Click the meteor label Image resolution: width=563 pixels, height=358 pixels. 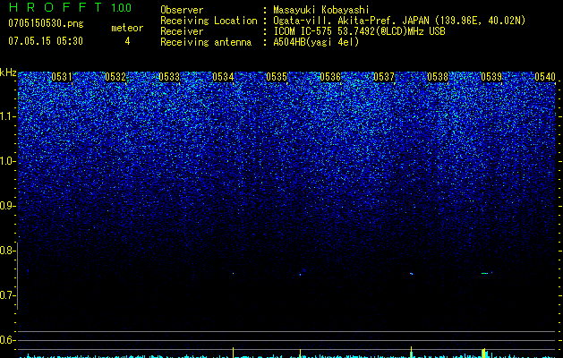[127, 28]
